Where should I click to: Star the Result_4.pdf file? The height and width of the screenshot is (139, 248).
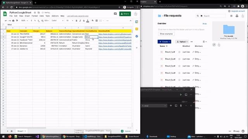(x=179, y=73)
